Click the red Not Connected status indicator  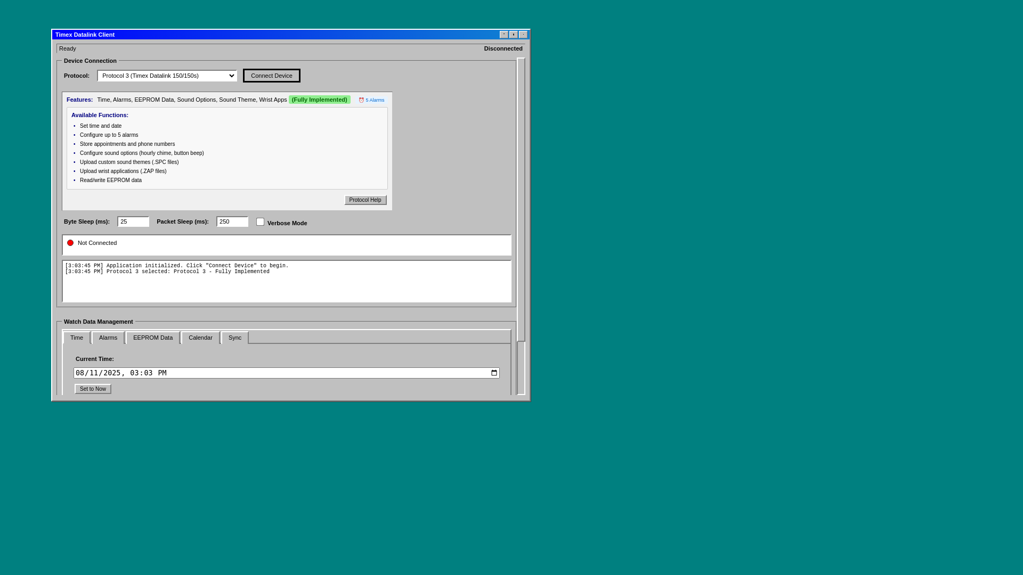[x=70, y=243]
